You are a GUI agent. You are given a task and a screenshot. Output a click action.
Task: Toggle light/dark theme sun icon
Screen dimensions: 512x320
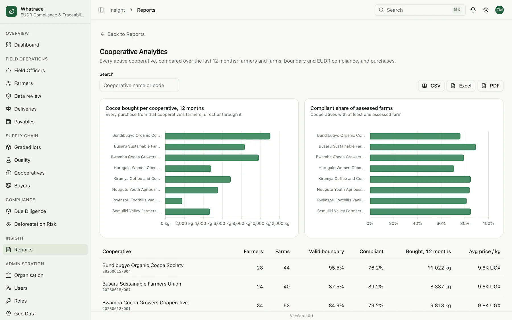coord(486,10)
